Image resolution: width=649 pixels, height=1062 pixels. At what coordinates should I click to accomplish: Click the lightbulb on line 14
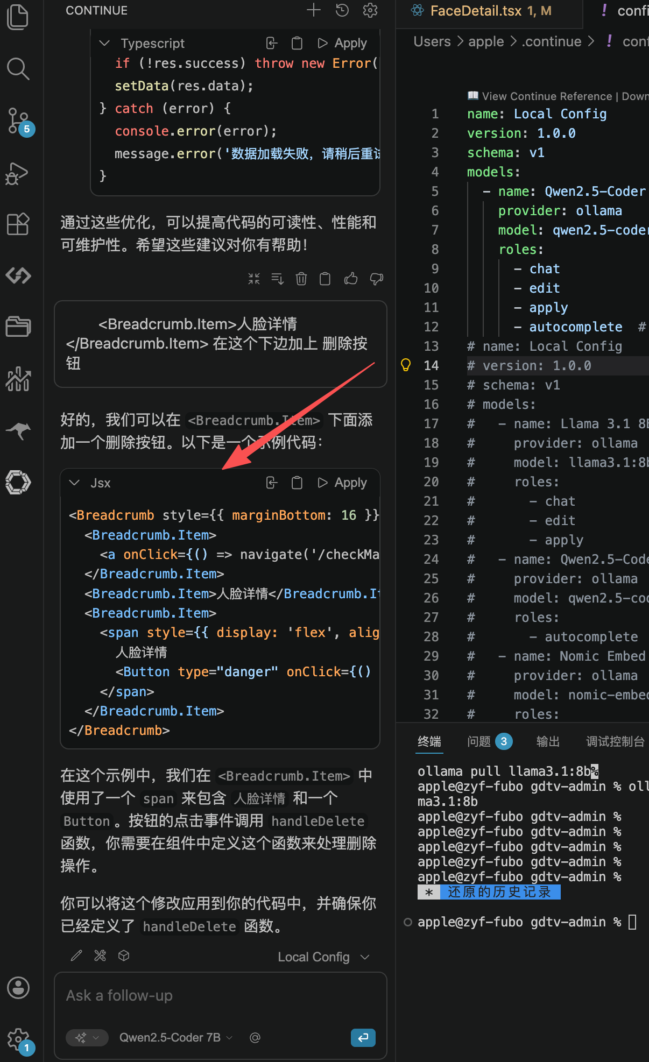pos(406,365)
